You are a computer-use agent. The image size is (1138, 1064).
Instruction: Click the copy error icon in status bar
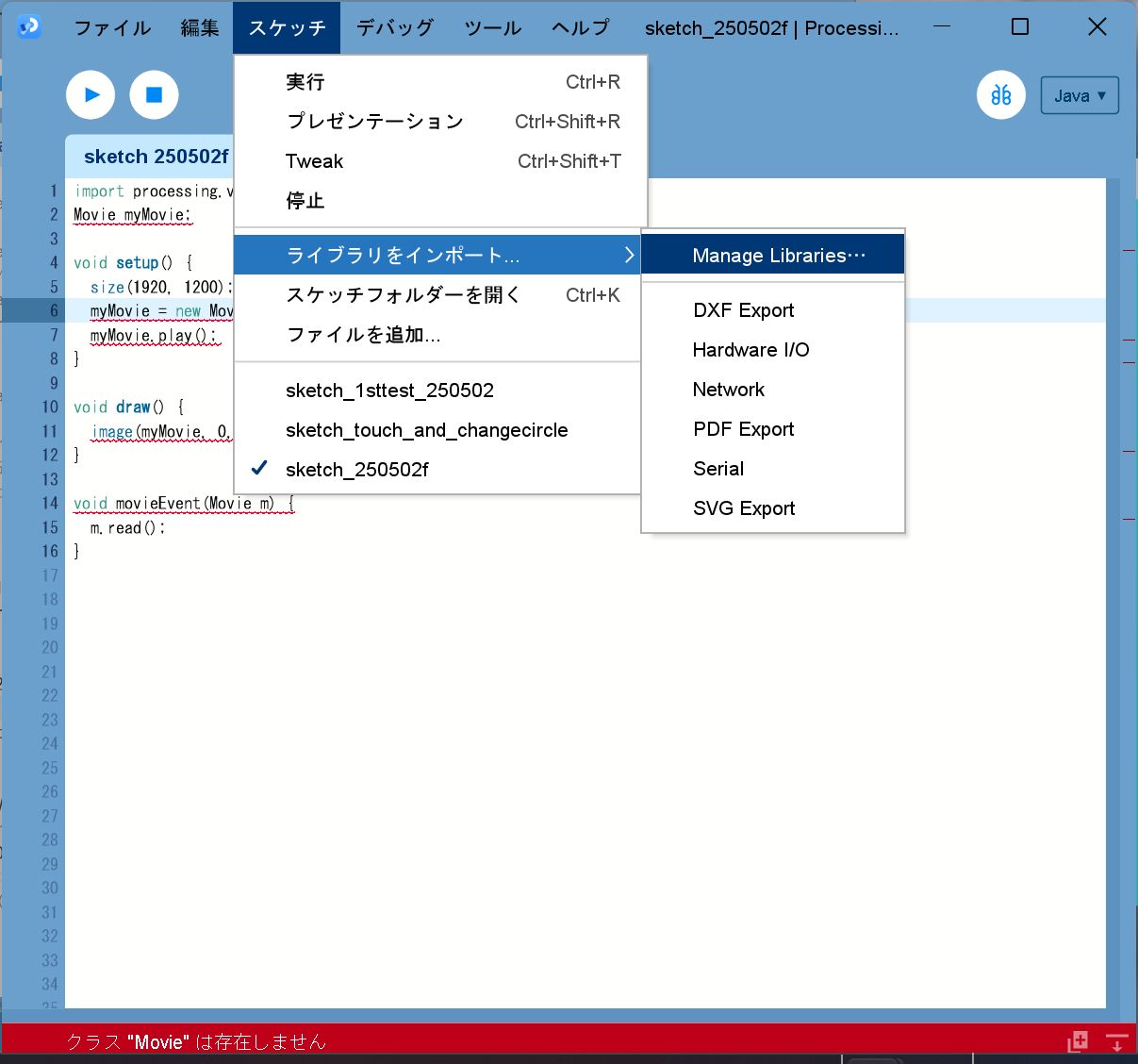[x=1078, y=1041]
